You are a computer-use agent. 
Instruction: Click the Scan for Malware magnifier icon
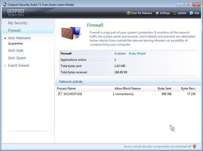(x=129, y=13)
